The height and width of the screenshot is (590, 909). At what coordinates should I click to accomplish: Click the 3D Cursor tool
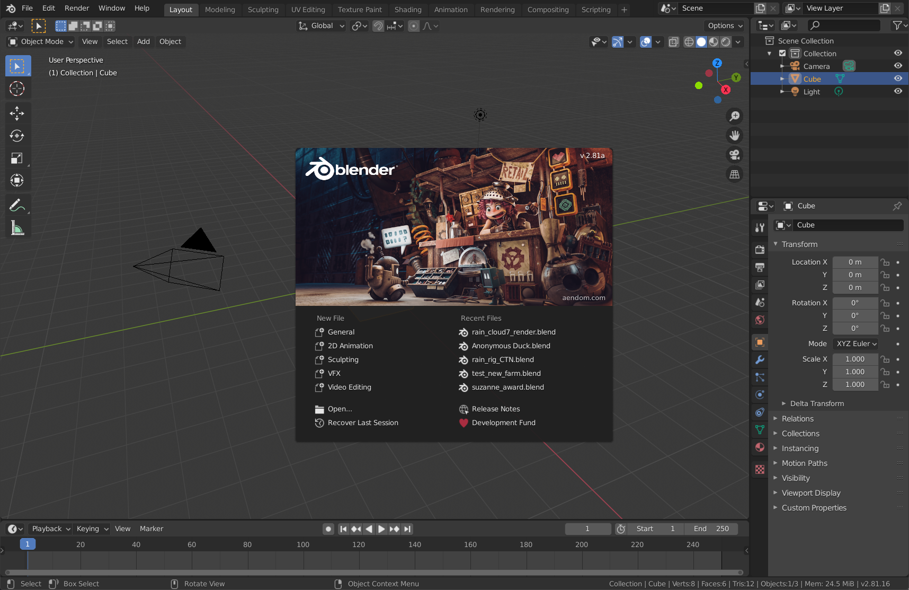click(17, 89)
